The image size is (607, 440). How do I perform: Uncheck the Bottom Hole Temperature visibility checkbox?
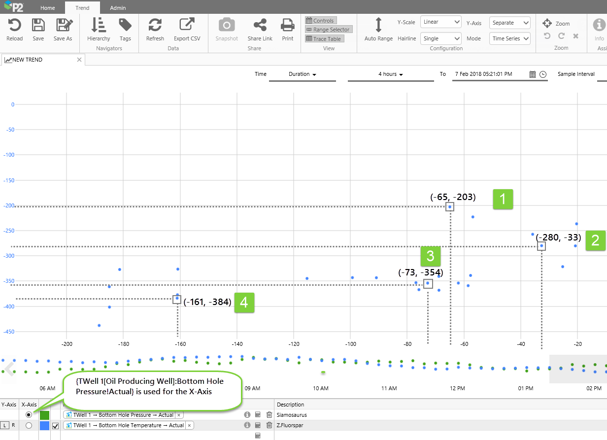point(56,425)
